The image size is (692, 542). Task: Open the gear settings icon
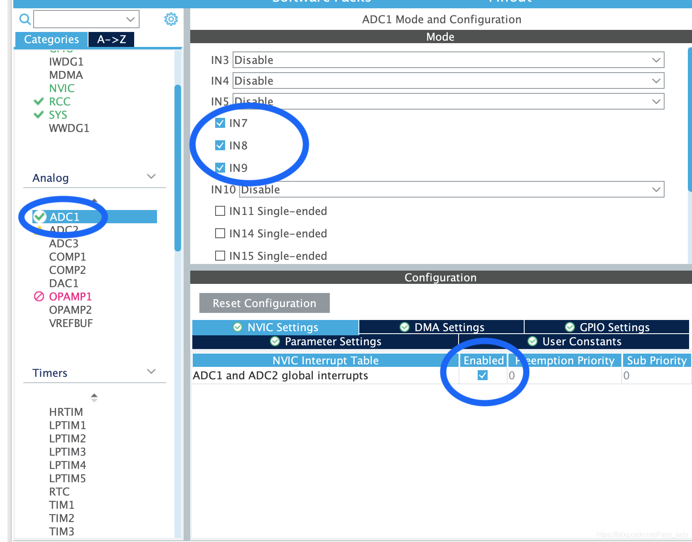coord(171,19)
